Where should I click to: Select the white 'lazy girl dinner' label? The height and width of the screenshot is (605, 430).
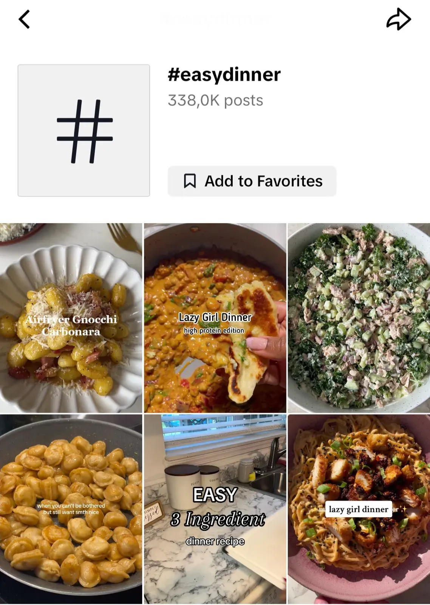(x=359, y=509)
